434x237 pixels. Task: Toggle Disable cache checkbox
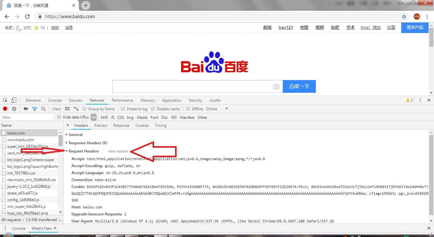pos(153,109)
